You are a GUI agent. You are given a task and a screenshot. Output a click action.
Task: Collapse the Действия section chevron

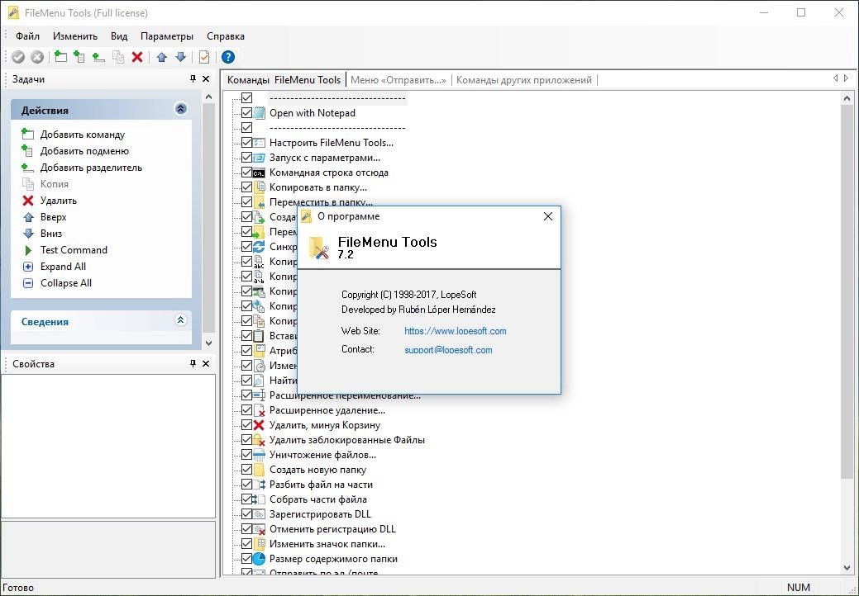181,109
